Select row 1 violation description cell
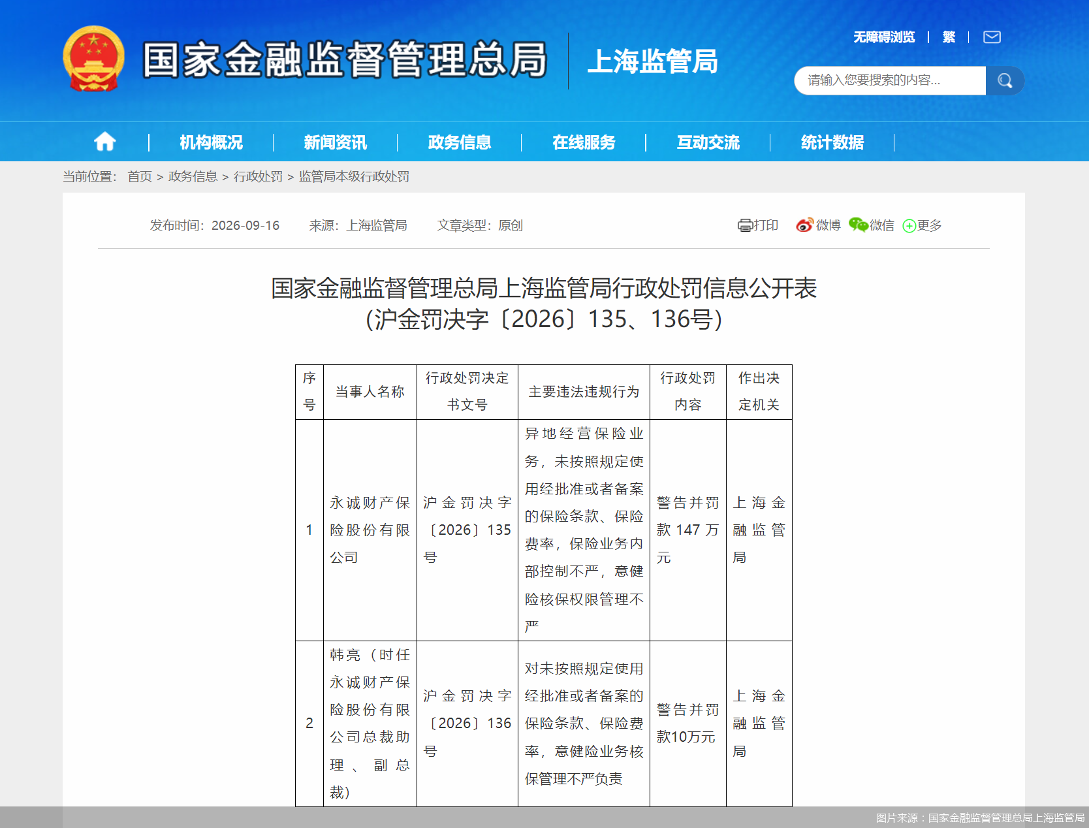The height and width of the screenshot is (828, 1089). point(584,530)
